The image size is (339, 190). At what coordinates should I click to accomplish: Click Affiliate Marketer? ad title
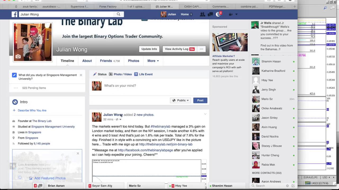pos(224,56)
